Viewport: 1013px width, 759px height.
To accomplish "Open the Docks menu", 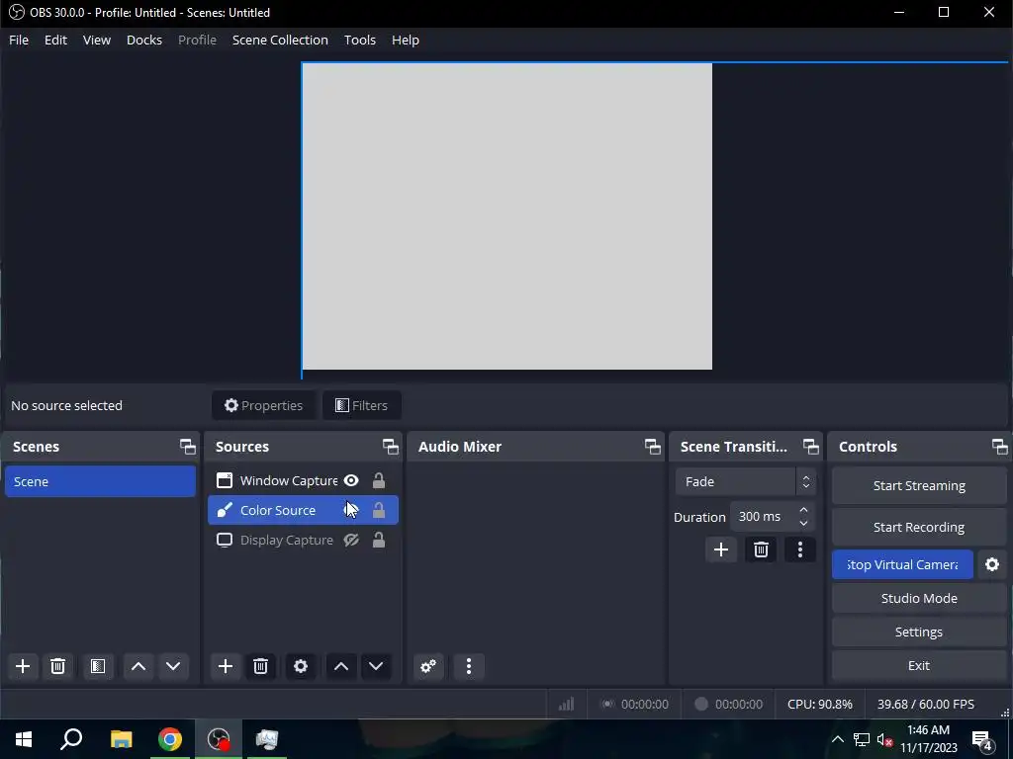I will pyautogui.click(x=144, y=40).
